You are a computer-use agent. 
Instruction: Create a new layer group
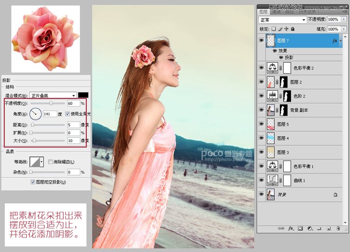coord(319,228)
